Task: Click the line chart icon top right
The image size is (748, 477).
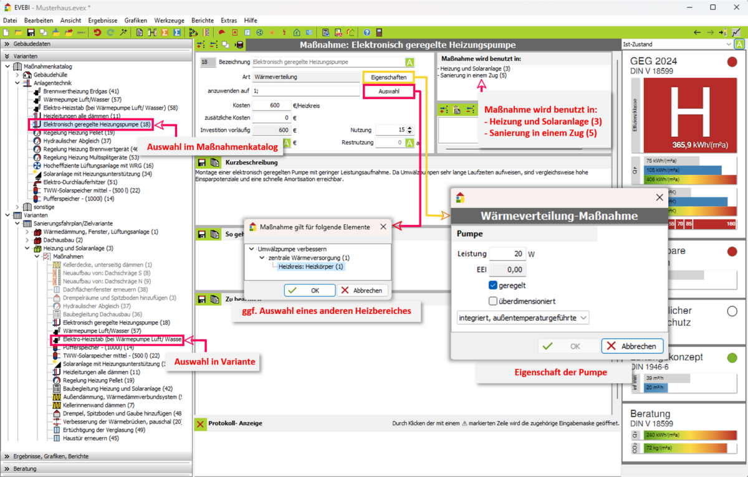Action: coord(736,32)
